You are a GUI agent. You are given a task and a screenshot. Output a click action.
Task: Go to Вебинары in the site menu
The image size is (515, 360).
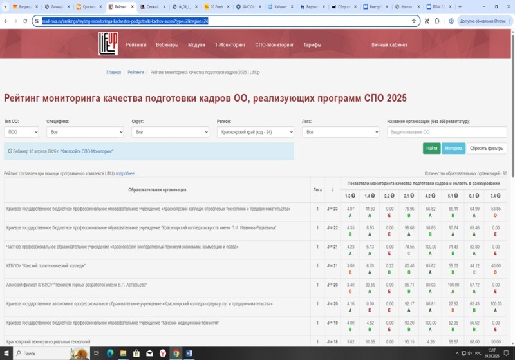pyautogui.click(x=167, y=46)
